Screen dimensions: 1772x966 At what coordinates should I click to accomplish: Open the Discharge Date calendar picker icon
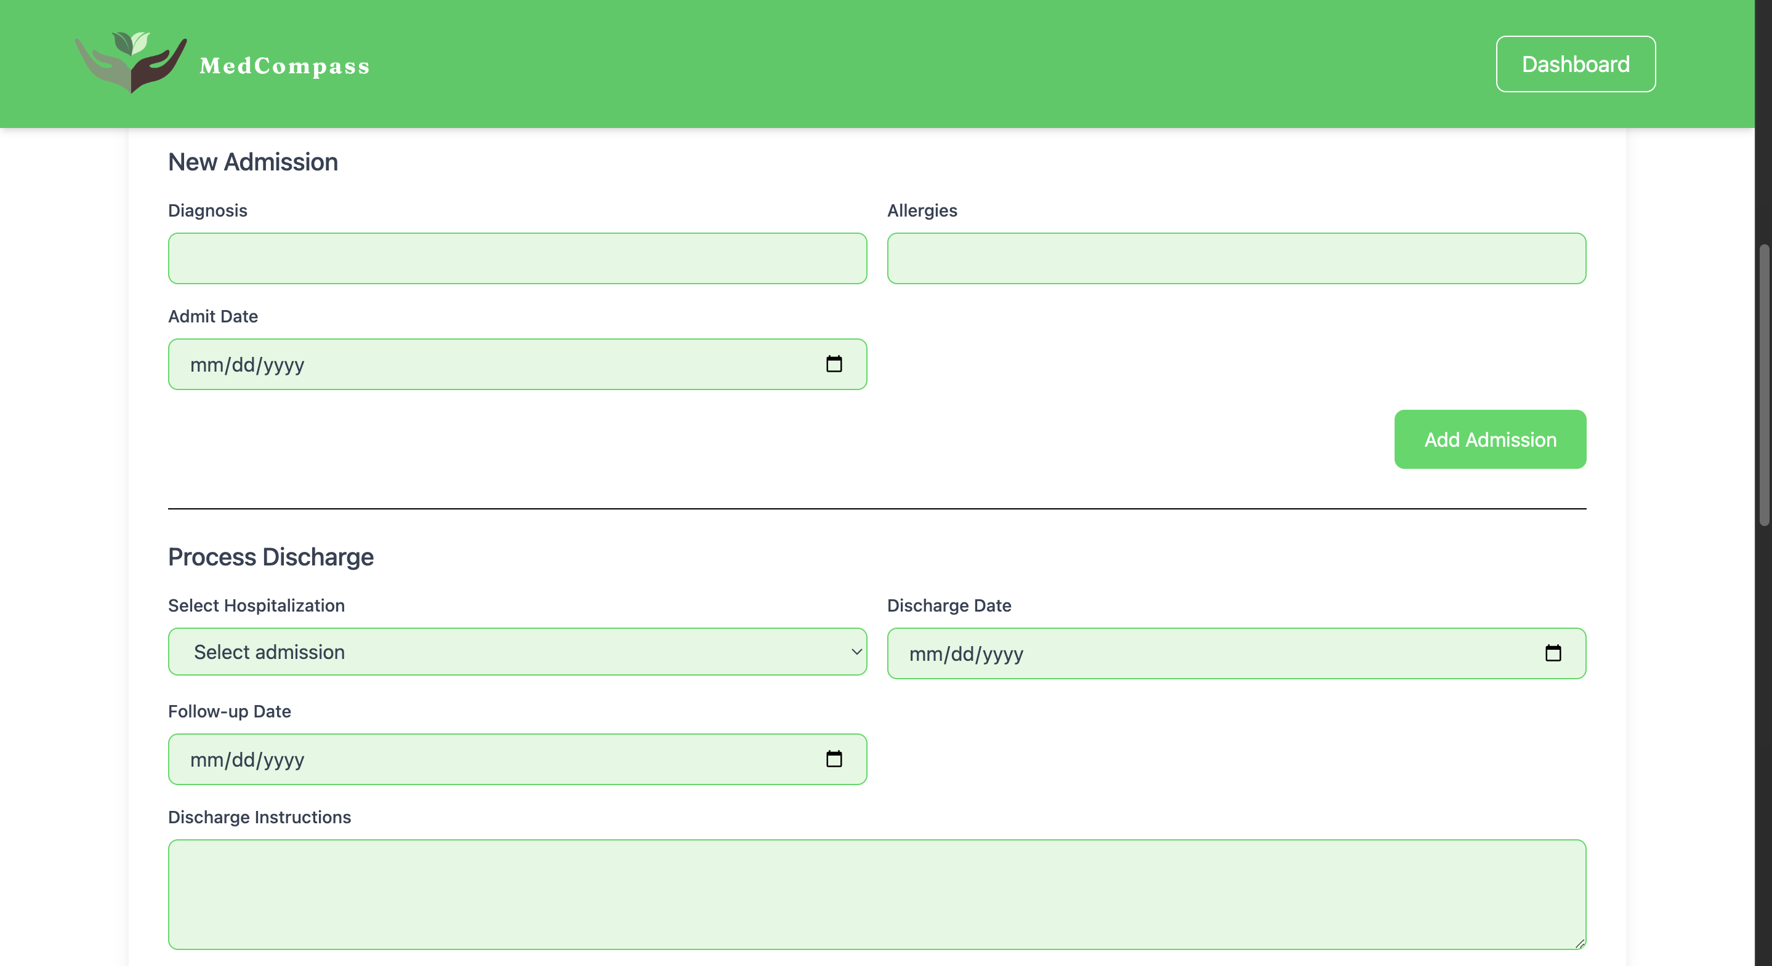[1553, 653]
